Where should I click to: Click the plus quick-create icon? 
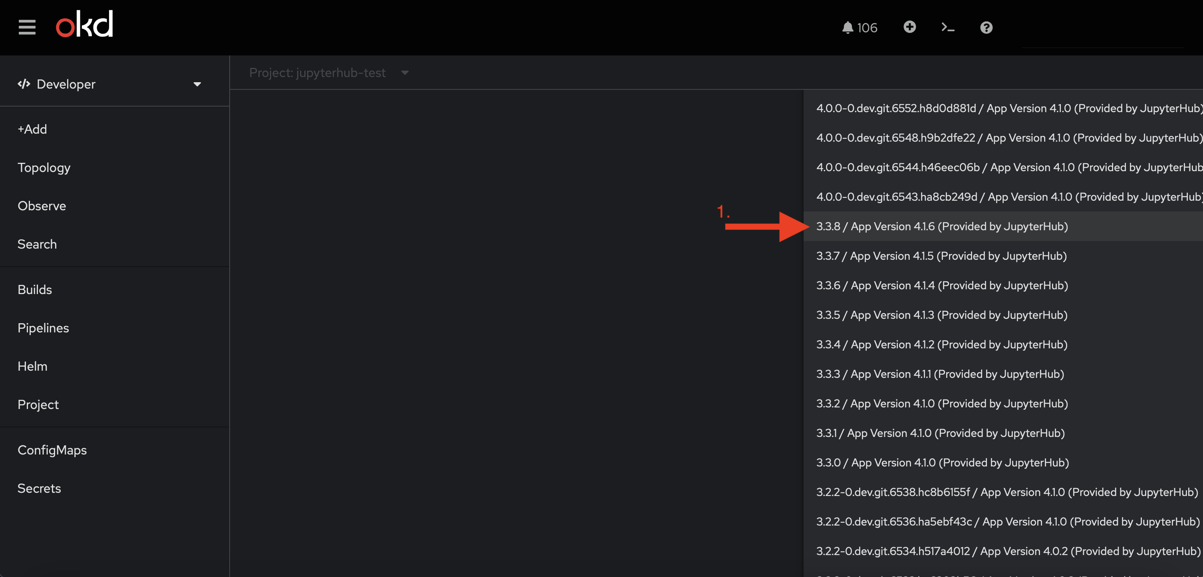click(x=909, y=27)
